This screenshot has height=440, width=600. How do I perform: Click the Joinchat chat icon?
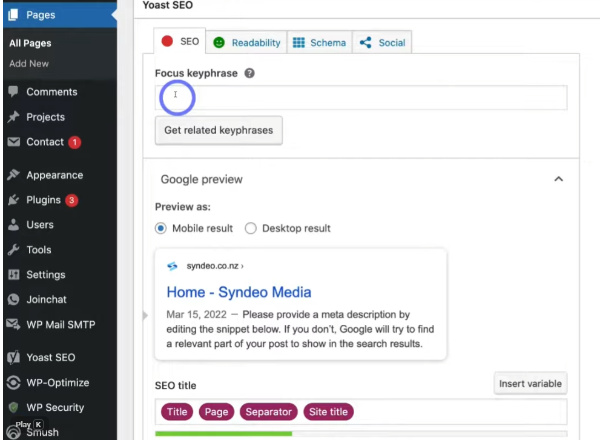[13, 299]
